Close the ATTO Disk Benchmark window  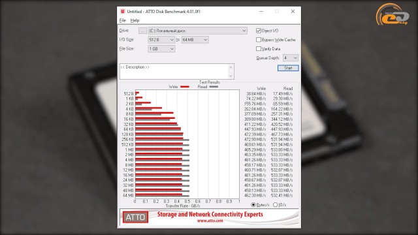coord(293,11)
